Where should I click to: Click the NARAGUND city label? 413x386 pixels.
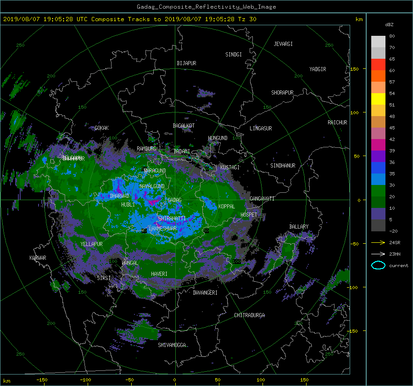155,171
